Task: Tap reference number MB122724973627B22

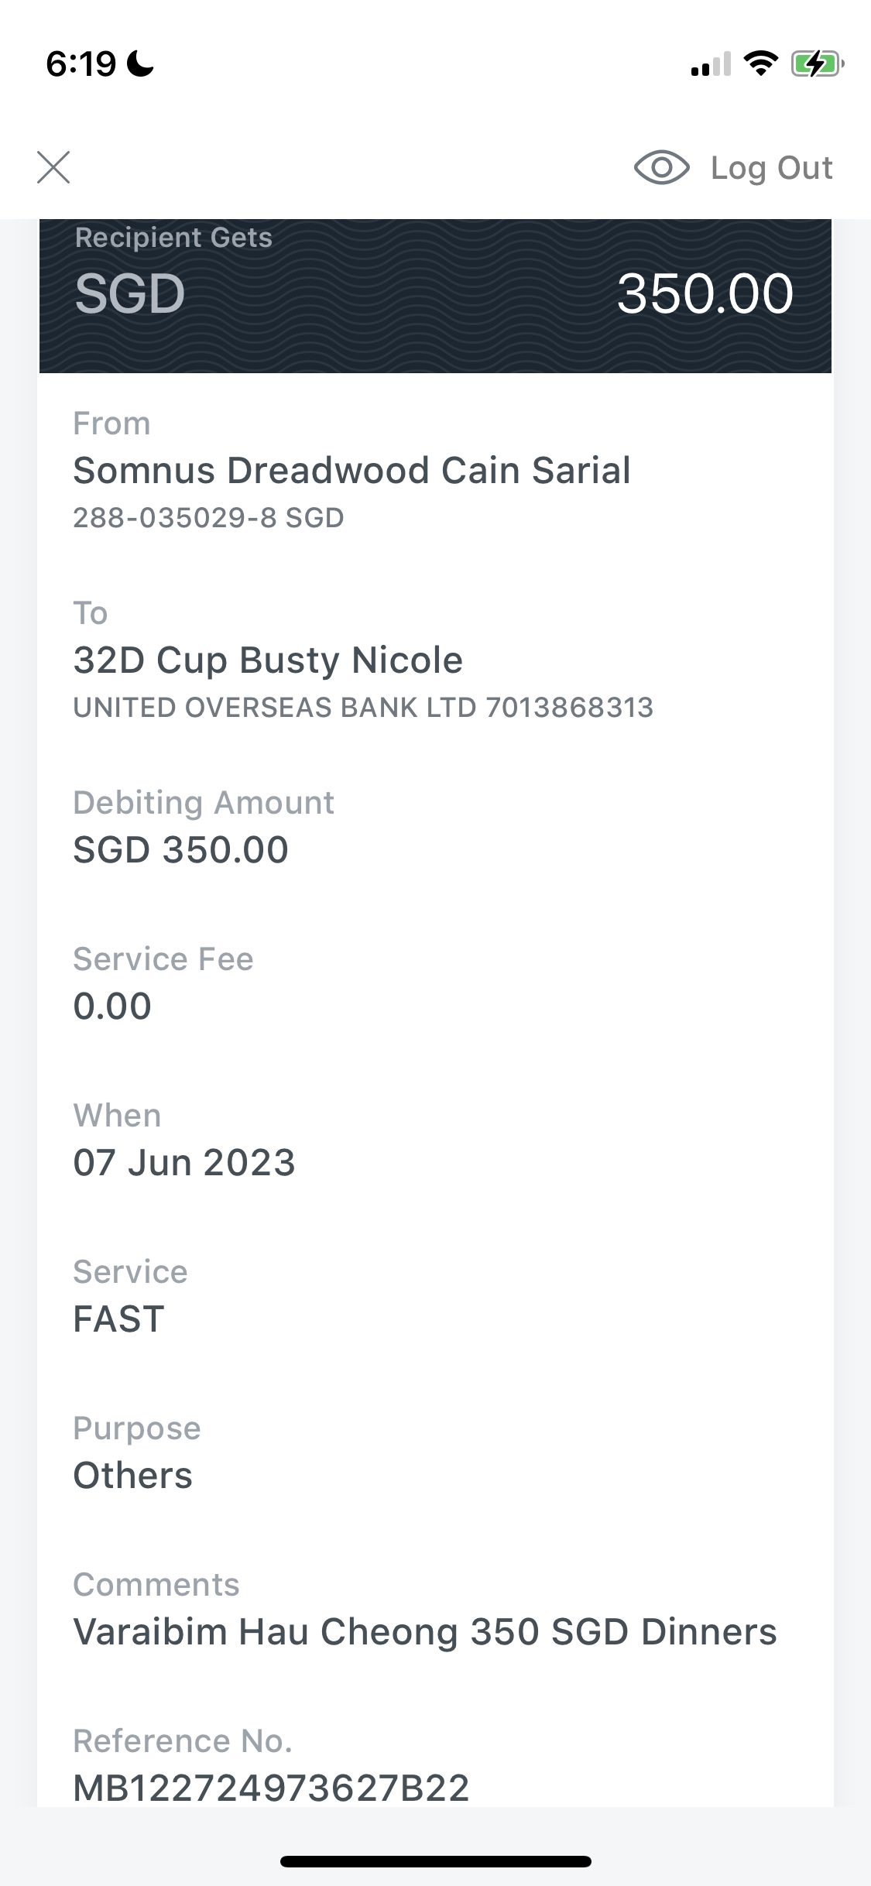Action: [x=271, y=1788]
